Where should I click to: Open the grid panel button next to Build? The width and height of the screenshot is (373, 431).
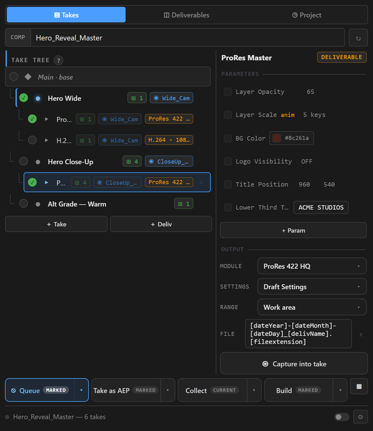(x=359, y=386)
